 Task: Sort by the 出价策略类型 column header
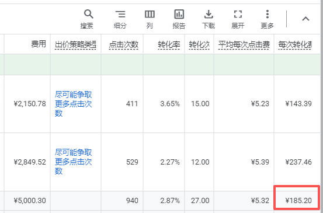tap(75, 44)
